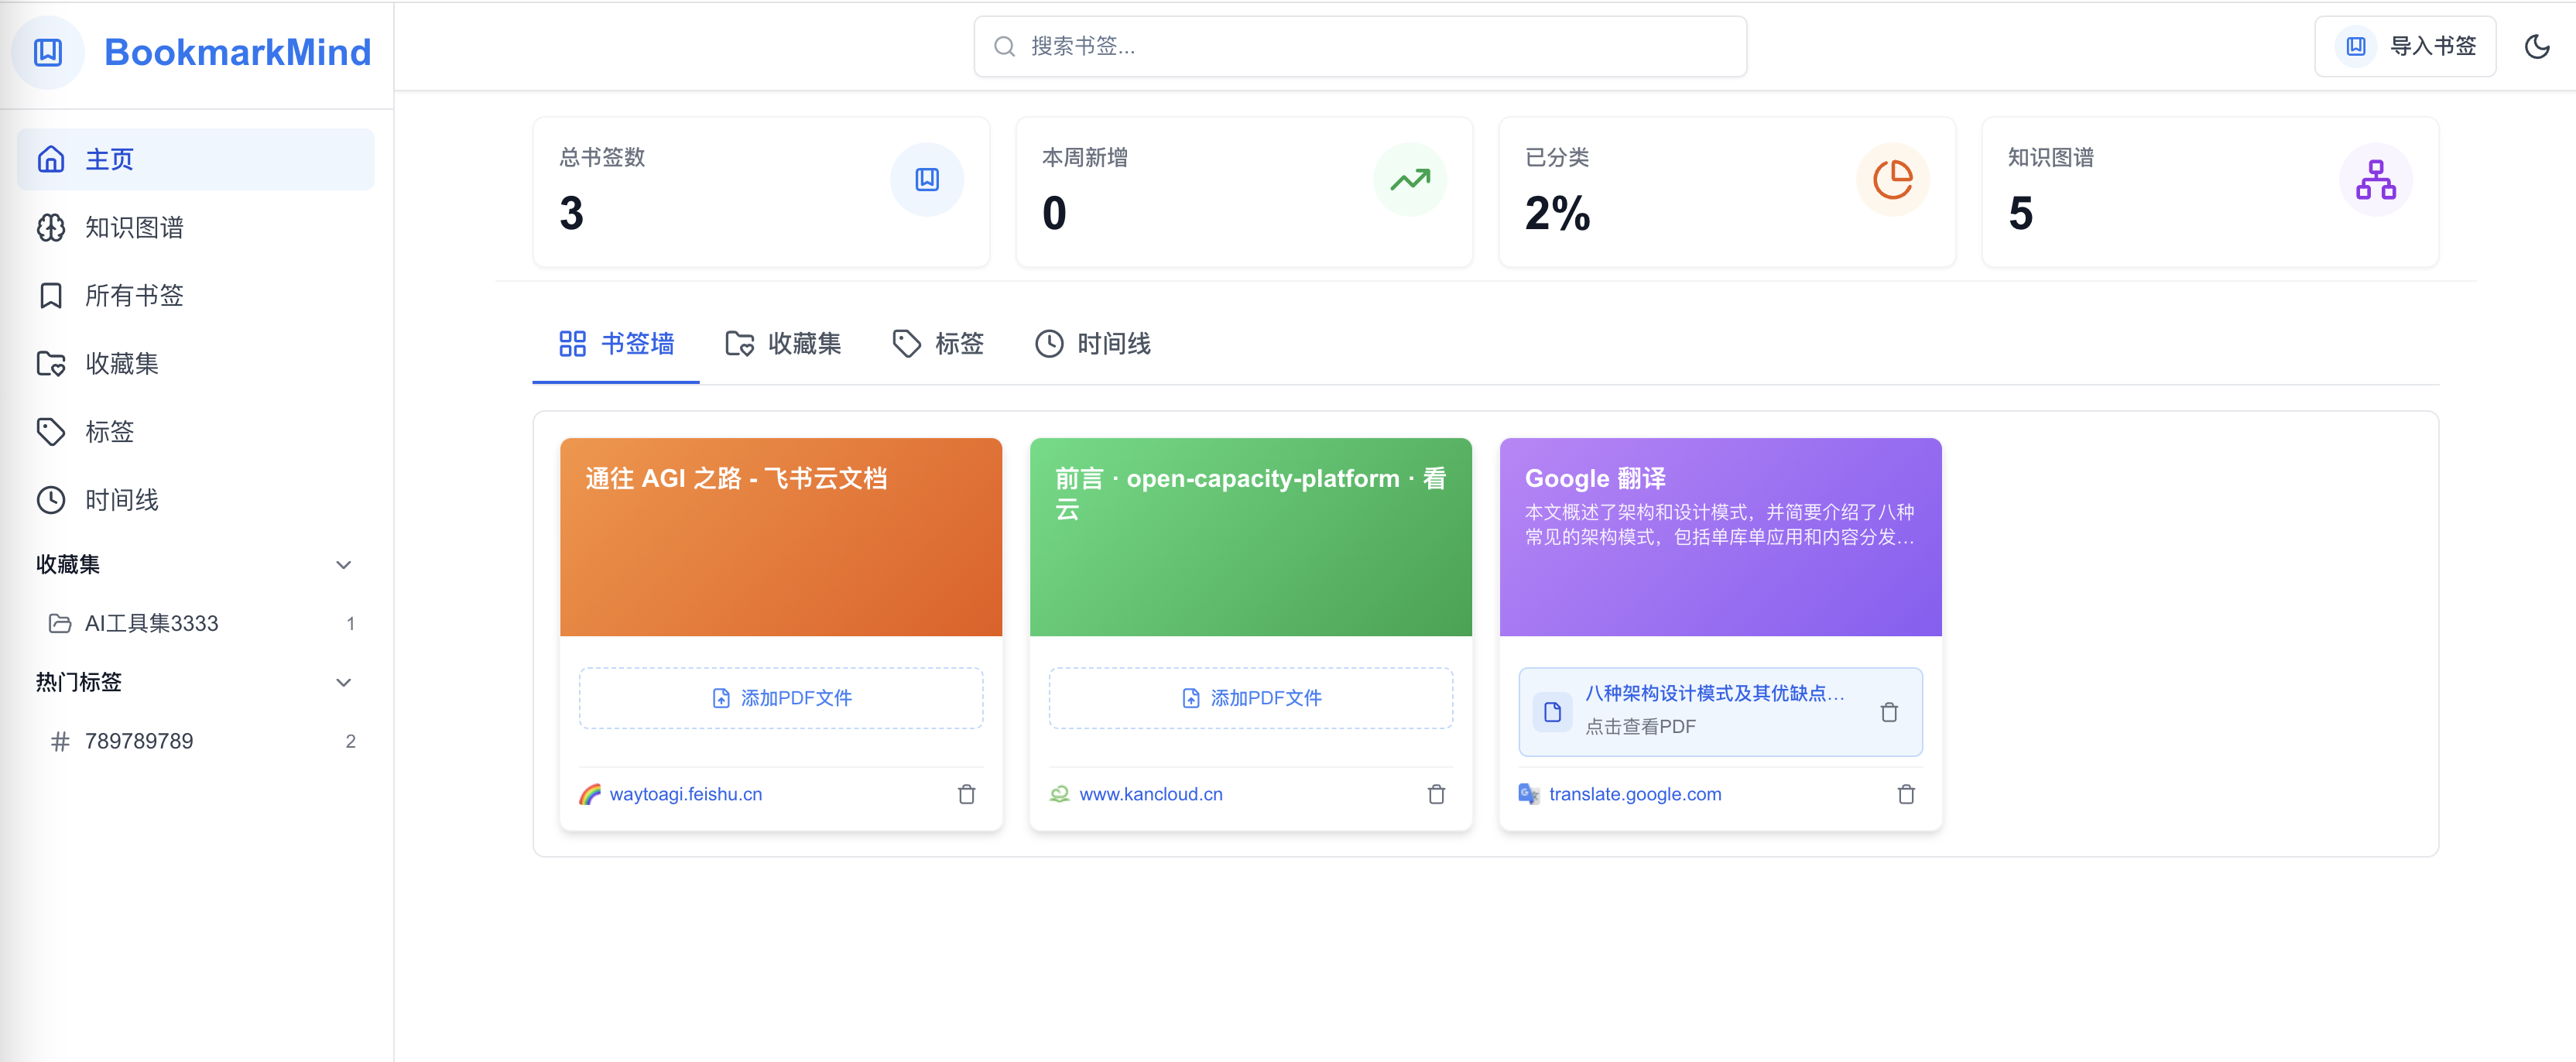Add PDF file to 通往 AGI 之路 card

point(781,698)
